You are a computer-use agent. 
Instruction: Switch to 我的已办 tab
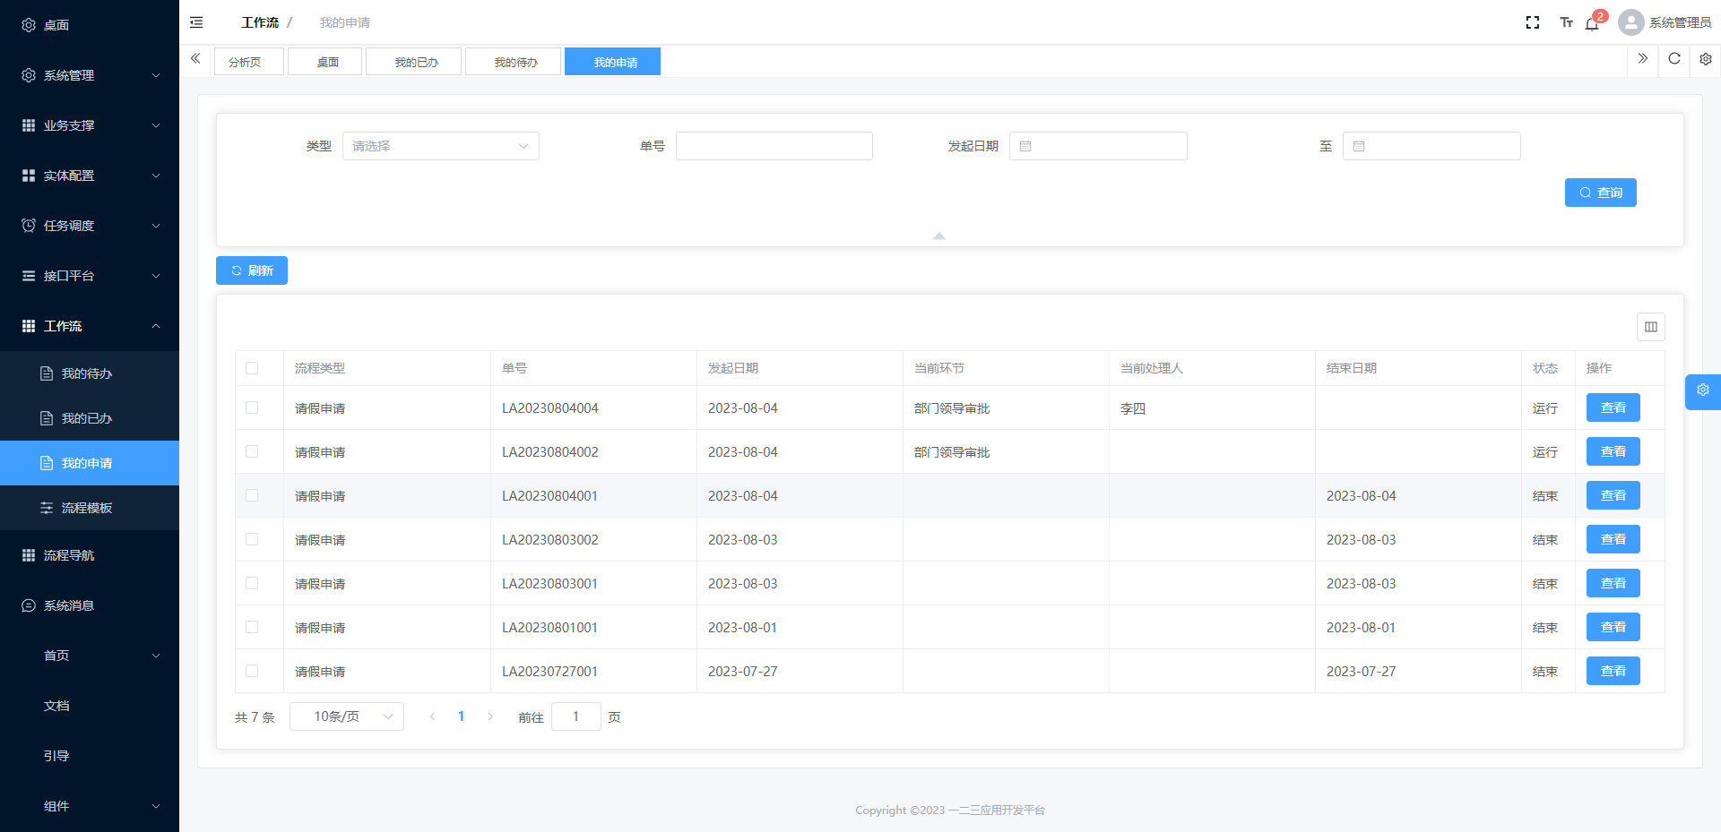[x=414, y=62]
